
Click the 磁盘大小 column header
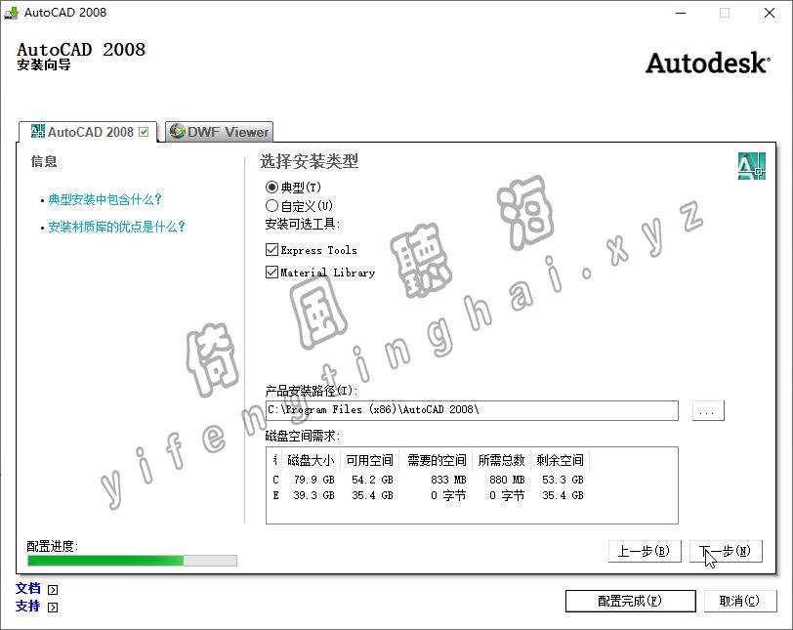[311, 460]
